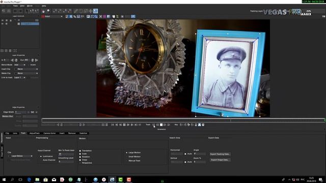Click the first icon under the layer list
This screenshot has width=326, height=183.
[x=2, y=51]
